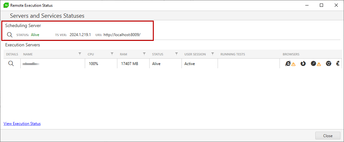Minimize the Remote Execution Status window

(307, 5)
